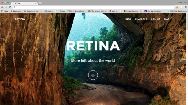
Task: Open the Bookmarks star shortcut
Action: tap(16, 11)
